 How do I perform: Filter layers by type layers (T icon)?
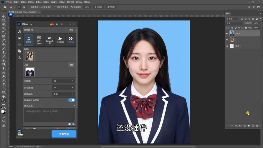click(249, 19)
